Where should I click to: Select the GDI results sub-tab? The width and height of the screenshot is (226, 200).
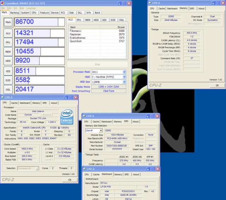coord(105,20)
